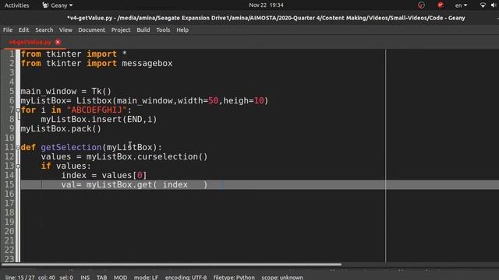Viewport: 499px width, 280px height.
Task: Click the red tray icon left of en
Action: click(x=441, y=5)
